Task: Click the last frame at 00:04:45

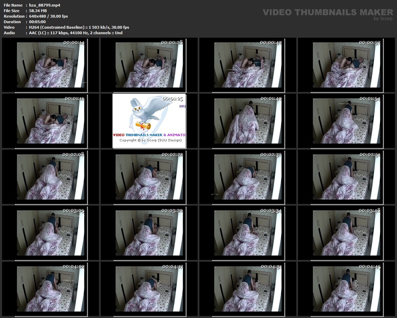Action: pos(346,289)
